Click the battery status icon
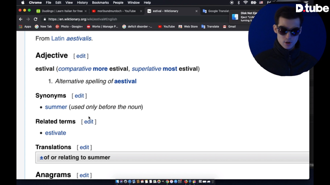Image resolution: width=330 pixels, height=185 pixels. 253,3
